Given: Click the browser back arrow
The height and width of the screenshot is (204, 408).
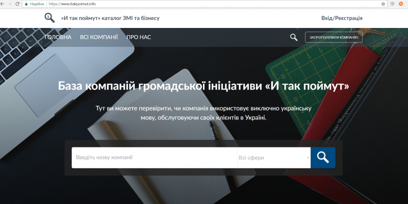Looking at the screenshot, I should click(3, 4).
